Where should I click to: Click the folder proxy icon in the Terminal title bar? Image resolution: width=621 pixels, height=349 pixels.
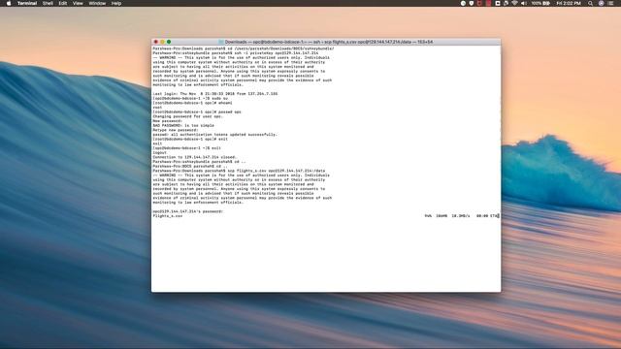(221, 42)
